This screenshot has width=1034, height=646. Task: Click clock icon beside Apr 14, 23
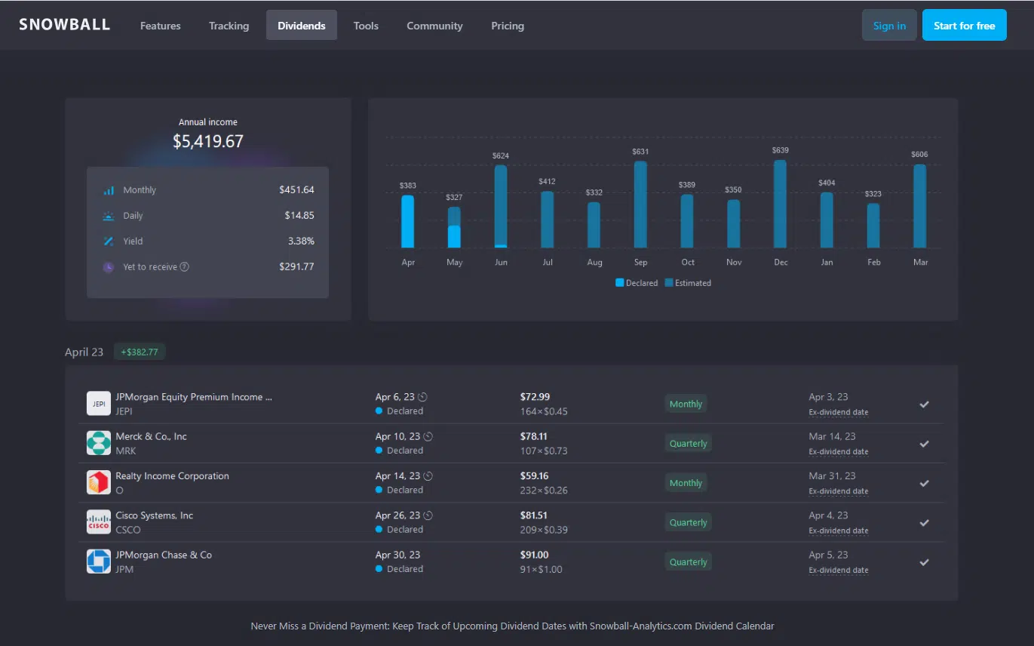click(428, 476)
